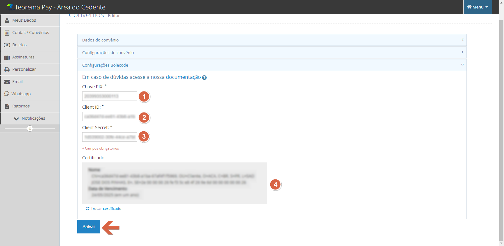Image resolution: width=504 pixels, height=246 pixels.
Task: Click the Assinaturas briefcase icon
Action: pos(7,57)
